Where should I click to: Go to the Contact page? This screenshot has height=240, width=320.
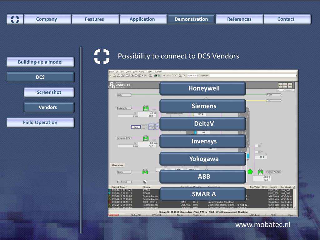coord(287,19)
